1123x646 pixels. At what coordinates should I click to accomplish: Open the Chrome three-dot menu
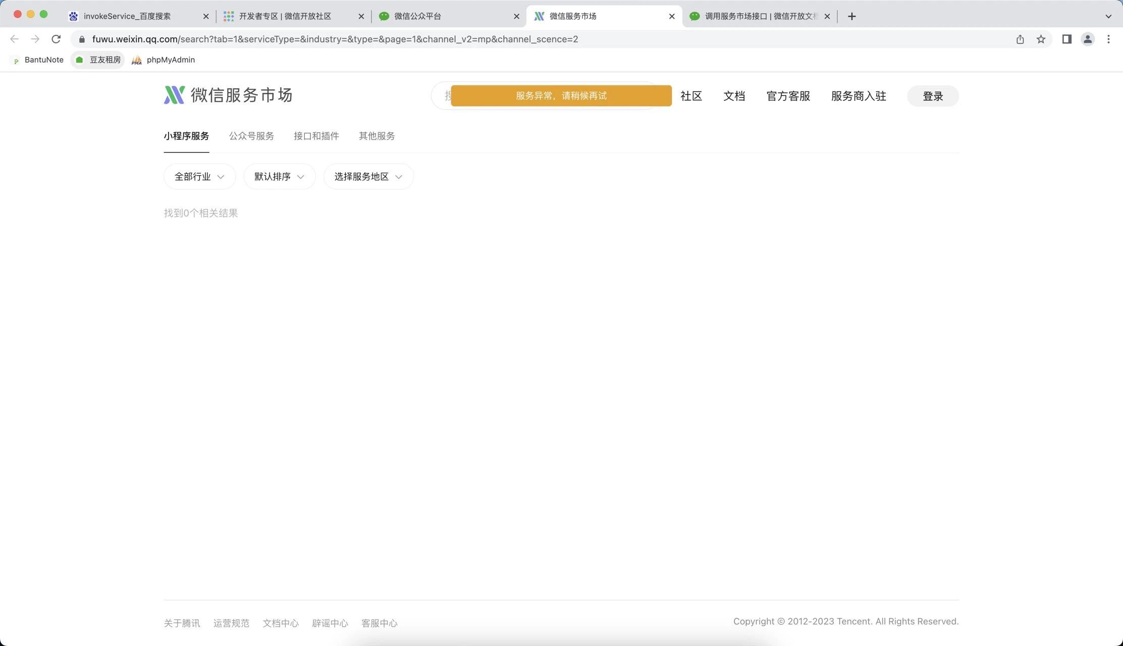1108,39
